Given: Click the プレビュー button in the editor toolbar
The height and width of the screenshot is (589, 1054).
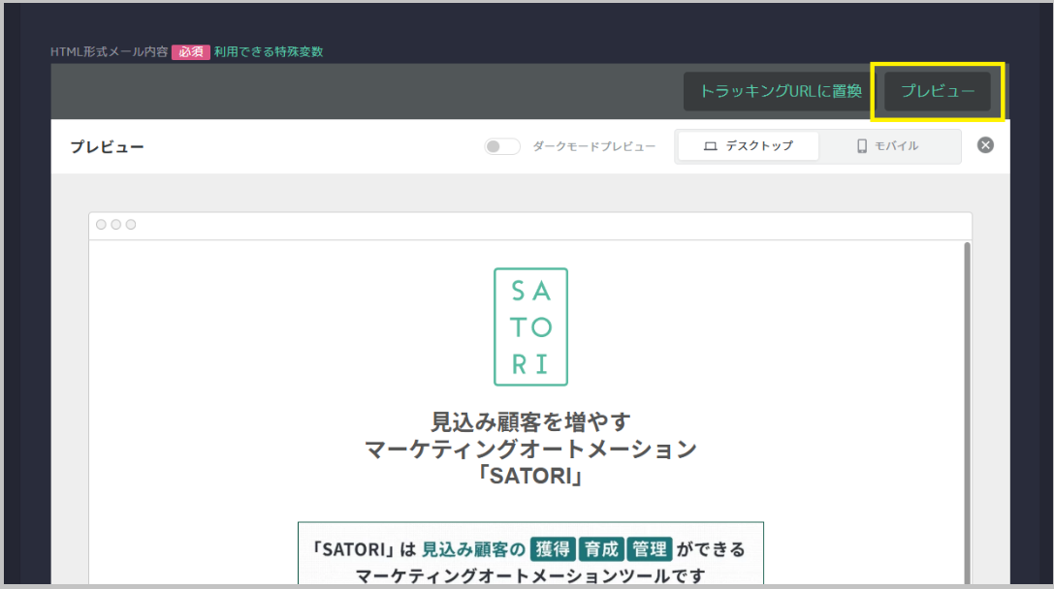Looking at the screenshot, I should (937, 91).
